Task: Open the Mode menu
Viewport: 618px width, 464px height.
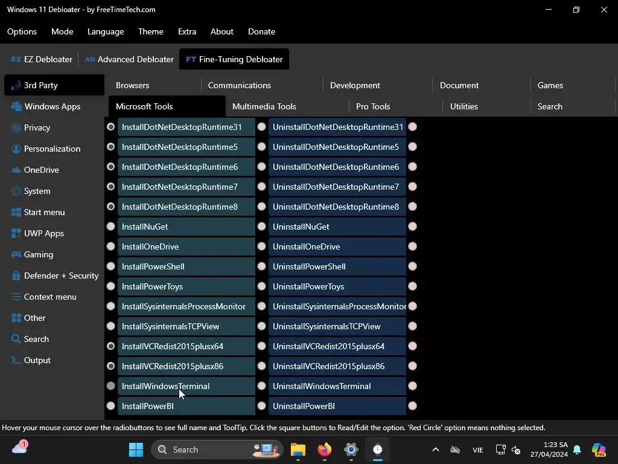Action: coord(62,31)
